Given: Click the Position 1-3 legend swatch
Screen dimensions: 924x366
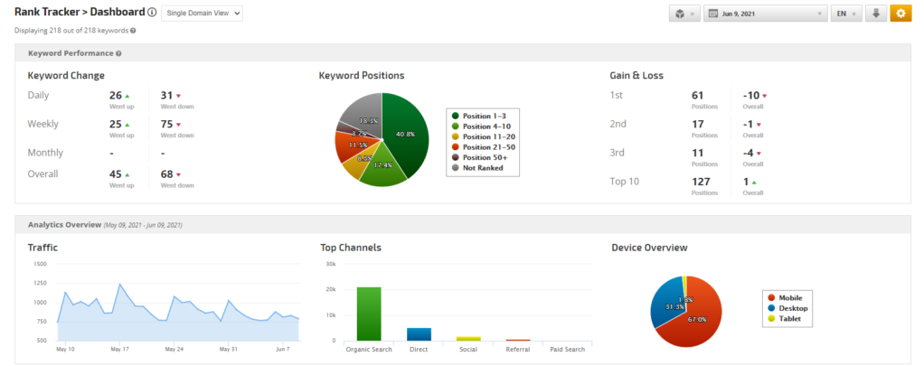Looking at the screenshot, I should click(456, 116).
